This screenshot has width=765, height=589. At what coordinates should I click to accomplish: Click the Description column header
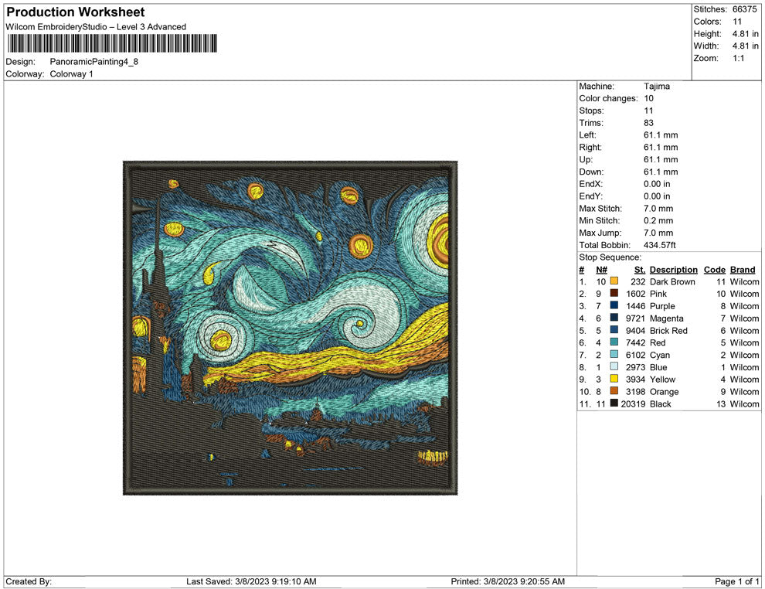click(x=673, y=269)
